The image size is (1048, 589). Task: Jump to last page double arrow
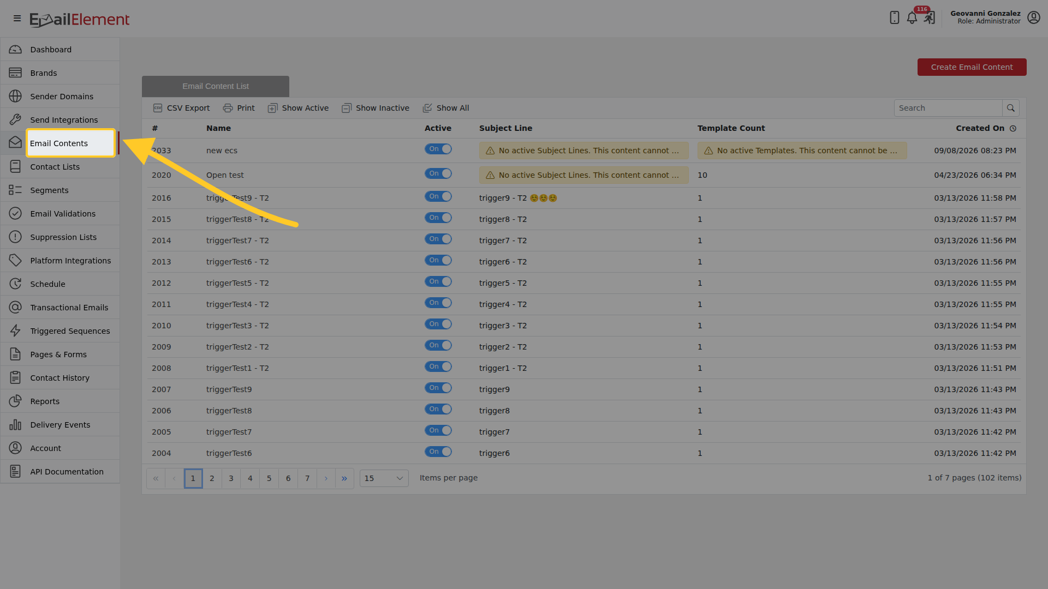[x=344, y=479]
